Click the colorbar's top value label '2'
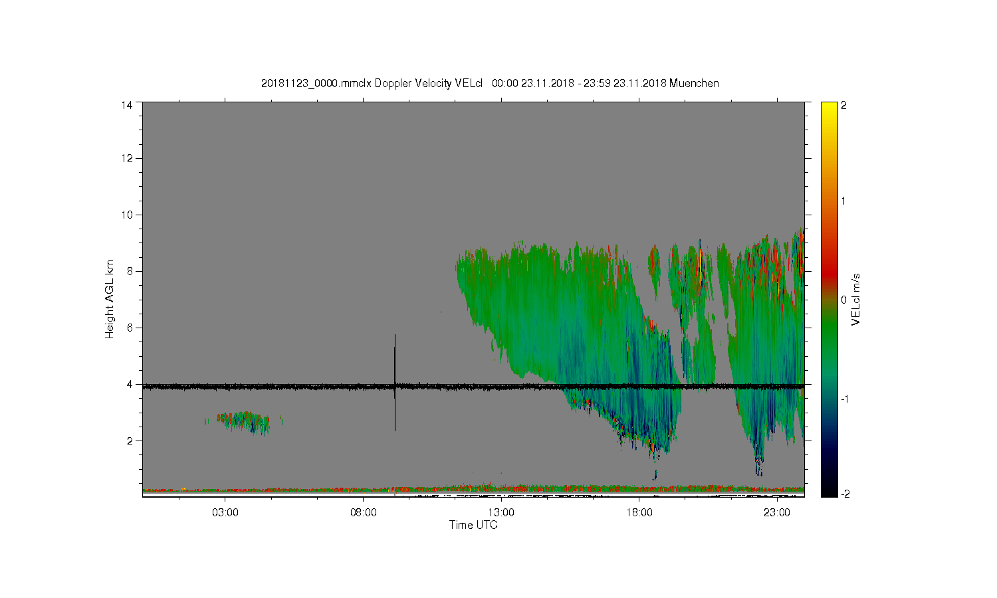Screen dimensions: 997x598 (x=844, y=105)
